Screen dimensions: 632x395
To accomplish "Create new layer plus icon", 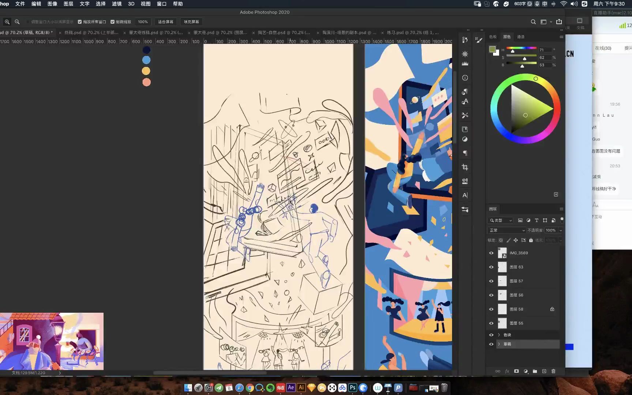I will click(544, 371).
